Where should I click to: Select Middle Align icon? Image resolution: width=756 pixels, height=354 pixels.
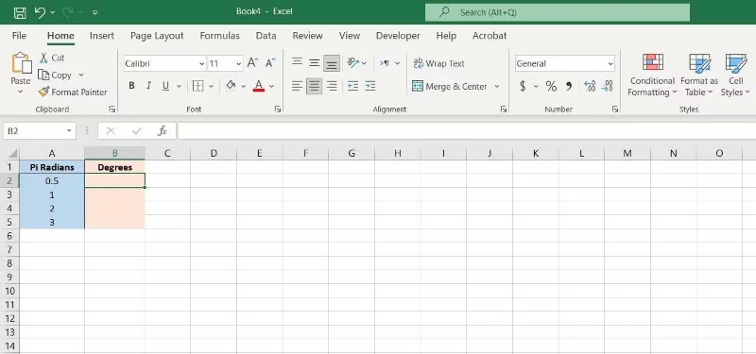(315, 63)
